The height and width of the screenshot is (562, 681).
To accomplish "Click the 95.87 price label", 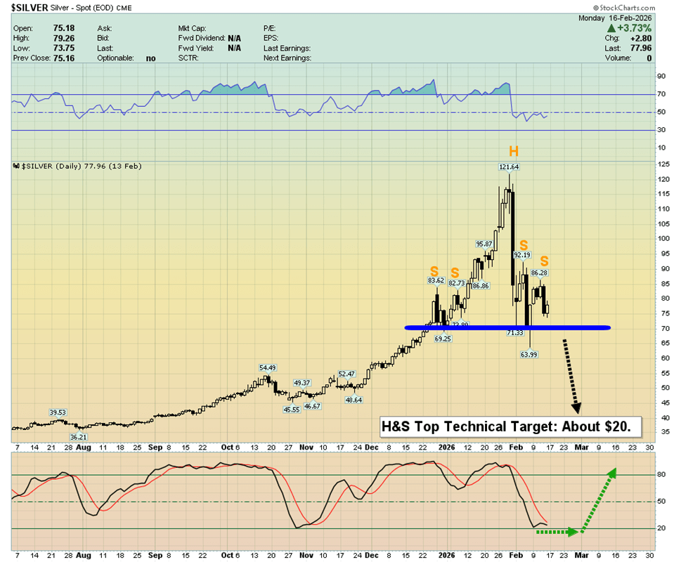I will pyautogui.click(x=484, y=244).
